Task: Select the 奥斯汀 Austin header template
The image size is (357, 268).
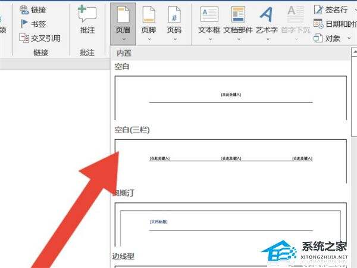Action: pyautogui.click(x=231, y=225)
